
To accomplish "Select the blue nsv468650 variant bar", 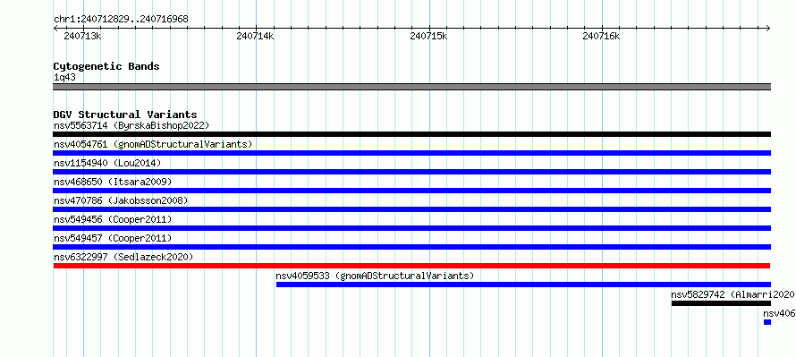I will click(411, 191).
